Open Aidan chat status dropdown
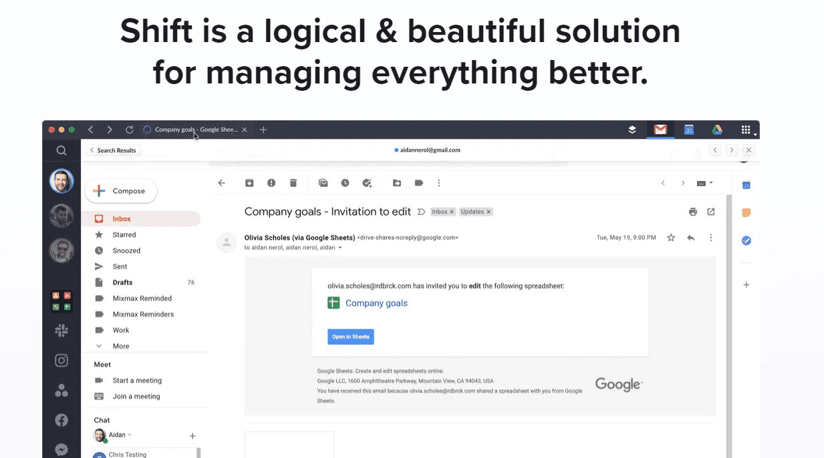The width and height of the screenshot is (824, 458). (x=130, y=435)
